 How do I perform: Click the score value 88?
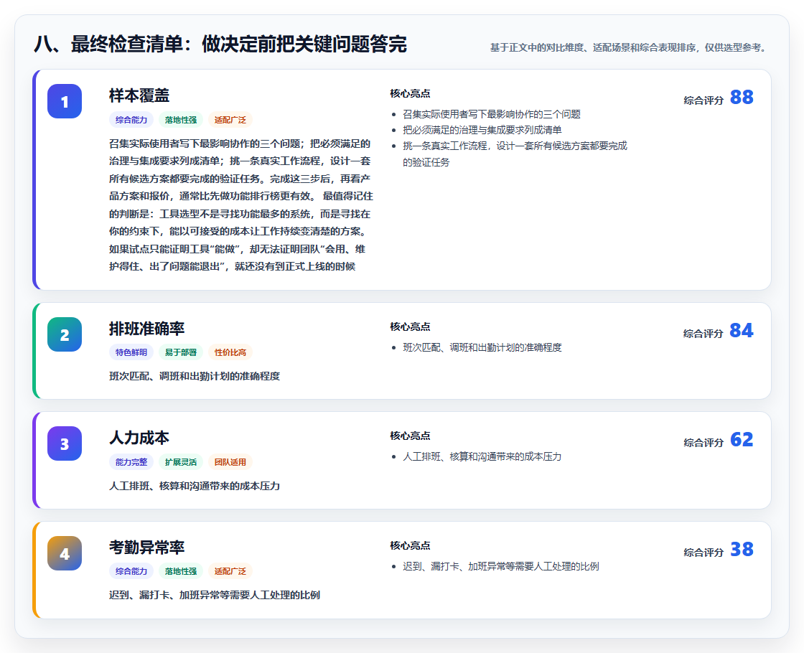click(742, 97)
